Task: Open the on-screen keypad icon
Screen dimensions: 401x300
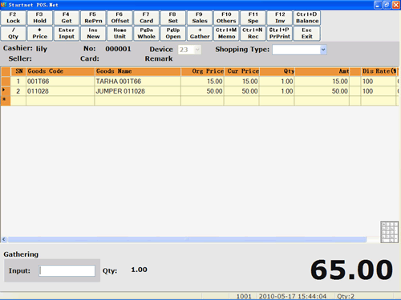Action: pos(389,232)
